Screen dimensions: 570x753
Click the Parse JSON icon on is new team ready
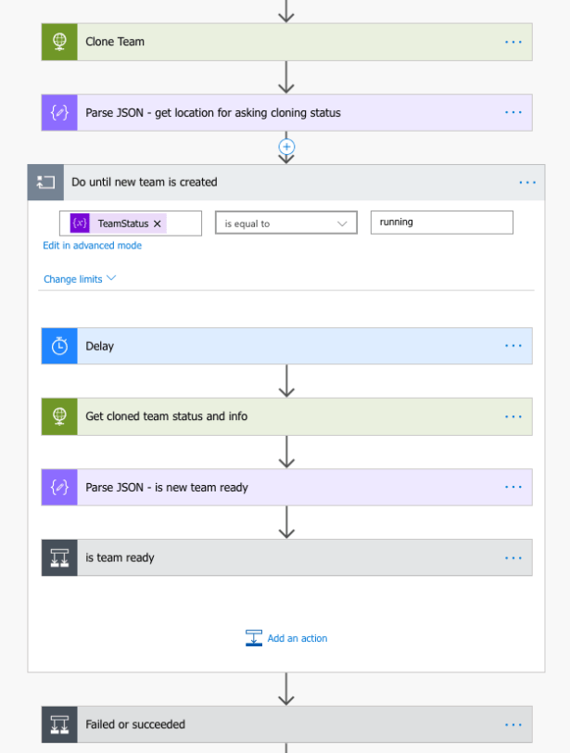58,487
